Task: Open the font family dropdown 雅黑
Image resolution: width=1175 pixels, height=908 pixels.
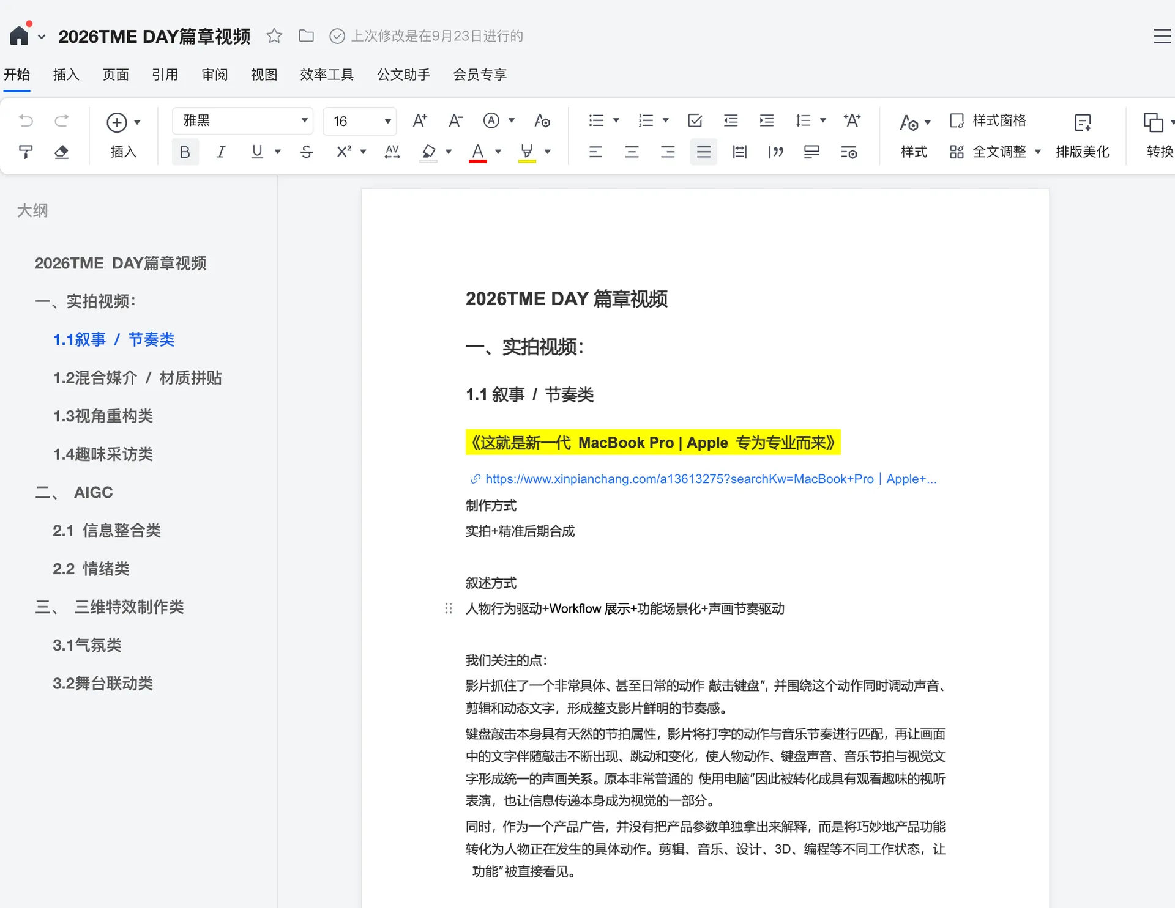Action: [243, 120]
